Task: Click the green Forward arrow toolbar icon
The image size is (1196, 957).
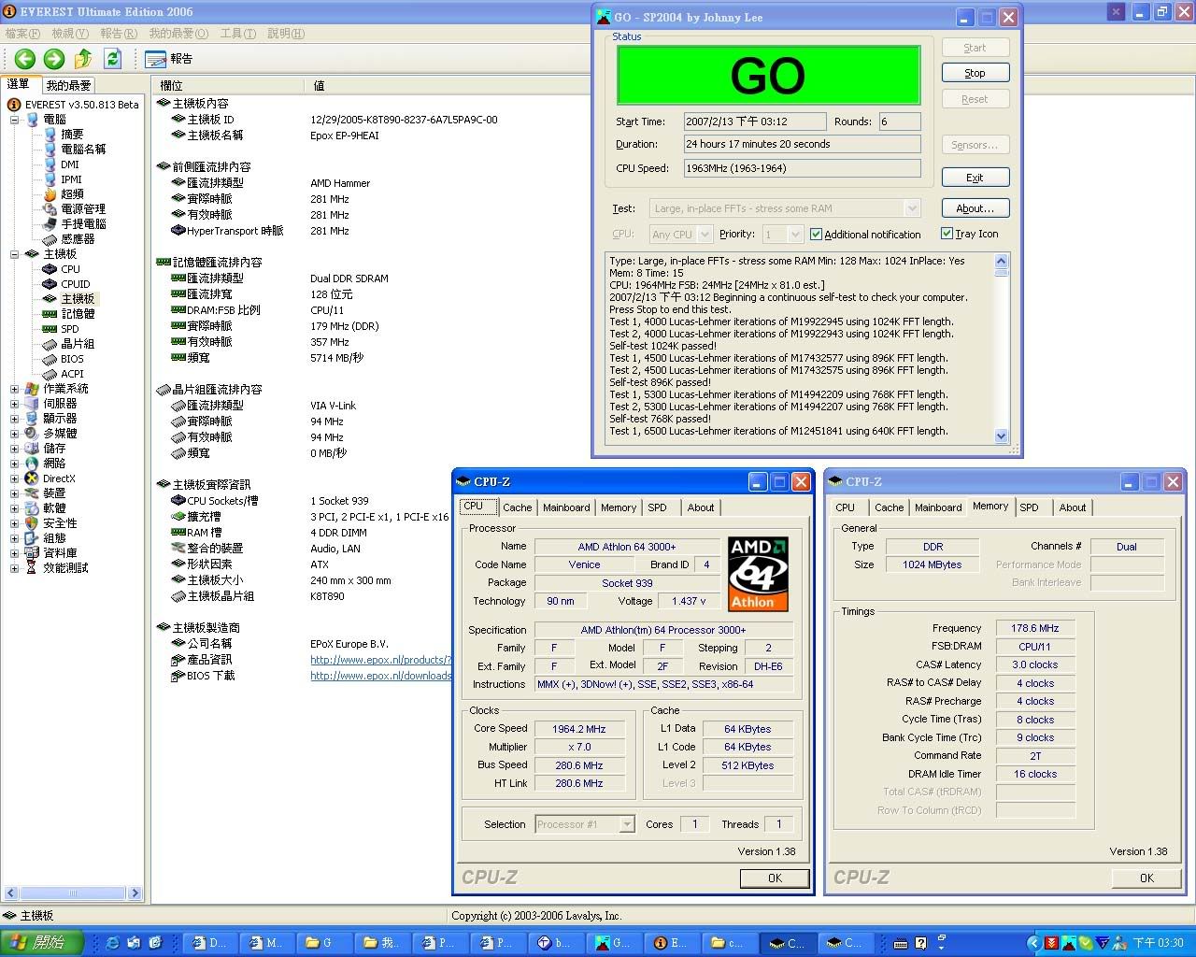Action: [x=54, y=59]
